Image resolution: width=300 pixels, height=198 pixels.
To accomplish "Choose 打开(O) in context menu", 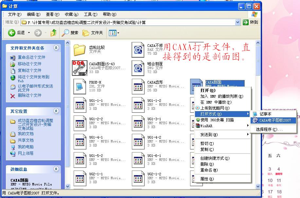I will (x=222, y=90).
